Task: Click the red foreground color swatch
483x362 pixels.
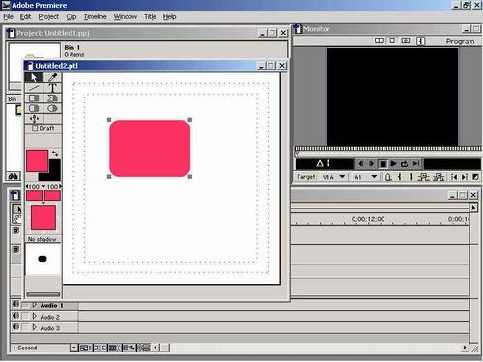Action: pos(37,160)
